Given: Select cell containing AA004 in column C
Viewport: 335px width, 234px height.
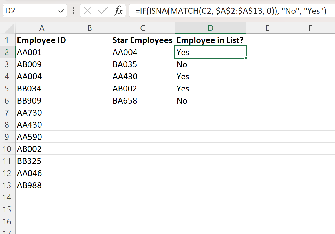Looking at the screenshot, I should point(143,52).
